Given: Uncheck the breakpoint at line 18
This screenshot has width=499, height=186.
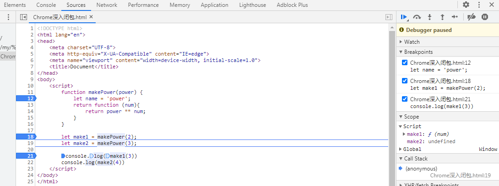Looking at the screenshot, I should 405,81.
